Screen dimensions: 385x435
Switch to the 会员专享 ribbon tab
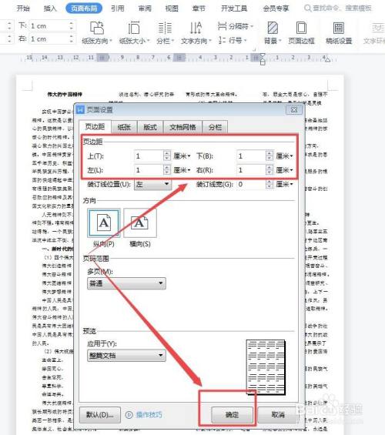[276, 8]
